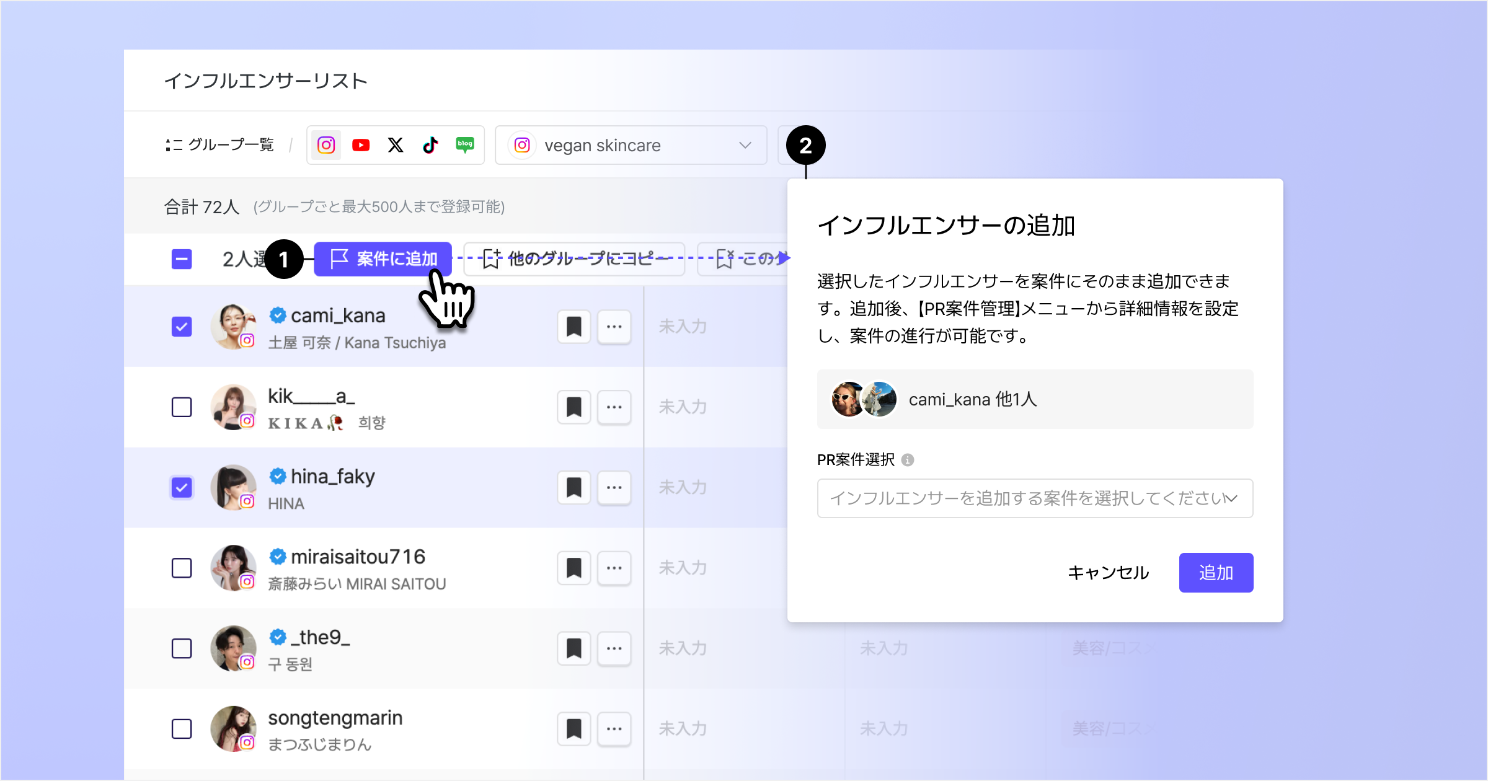Check the miraisaitou716 checkbox
Viewport: 1488px width, 781px height.
pyautogui.click(x=182, y=568)
